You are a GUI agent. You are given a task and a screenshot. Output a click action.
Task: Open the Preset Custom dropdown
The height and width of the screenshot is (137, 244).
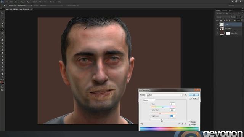point(165,95)
